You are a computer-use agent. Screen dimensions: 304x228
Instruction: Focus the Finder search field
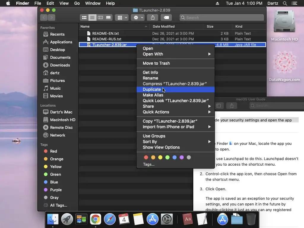tap(221, 18)
